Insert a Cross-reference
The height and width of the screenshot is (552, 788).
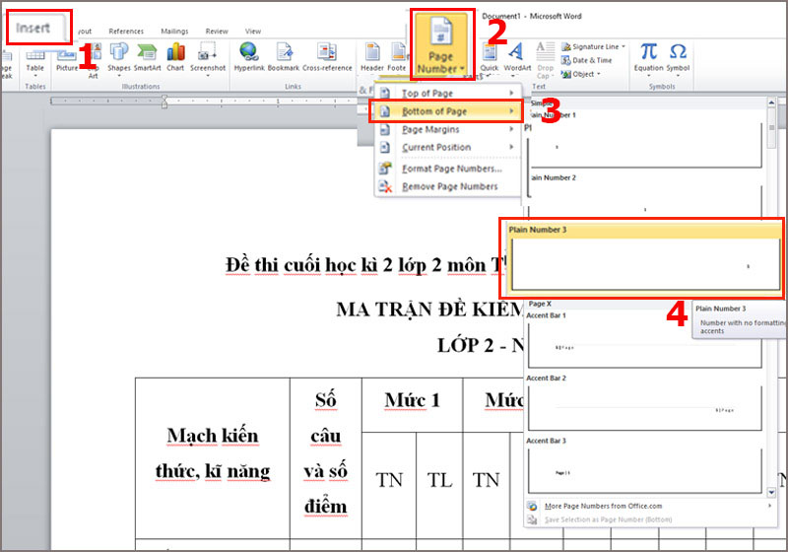[x=327, y=57]
